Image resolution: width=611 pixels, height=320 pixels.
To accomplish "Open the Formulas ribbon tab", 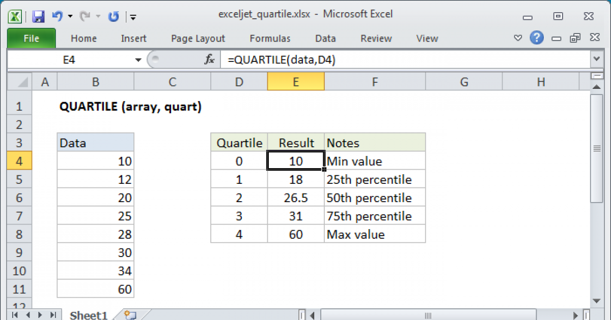I will 270,39.
